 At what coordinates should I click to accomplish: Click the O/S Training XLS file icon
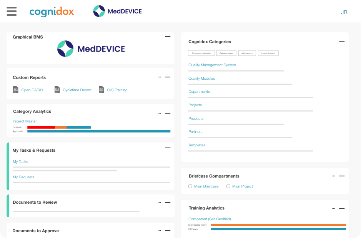pyautogui.click(x=101, y=90)
